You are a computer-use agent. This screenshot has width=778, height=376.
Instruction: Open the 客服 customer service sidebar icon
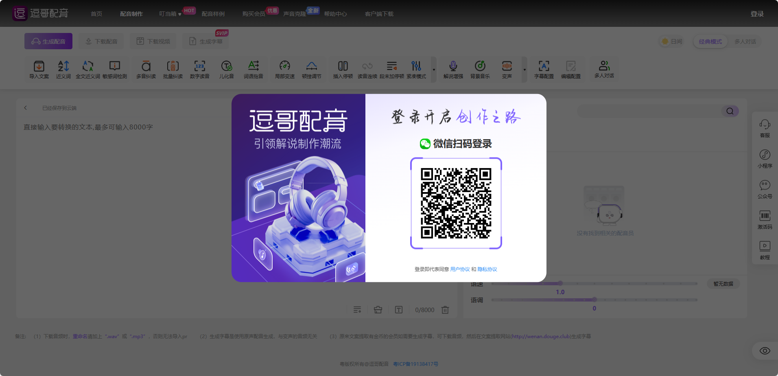click(x=765, y=128)
